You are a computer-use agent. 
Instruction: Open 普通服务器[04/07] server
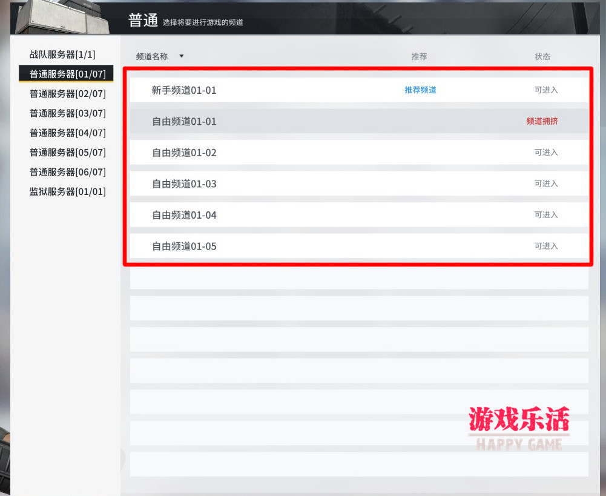click(x=67, y=133)
